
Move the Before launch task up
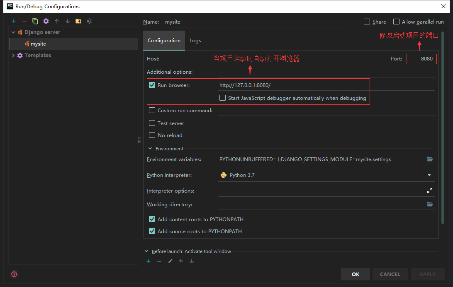[x=181, y=261]
